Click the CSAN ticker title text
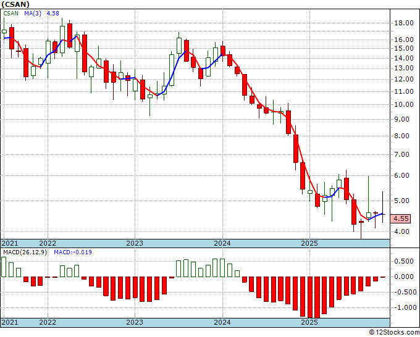The height and width of the screenshot is (337, 420). pyautogui.click(x=15, y=4)
